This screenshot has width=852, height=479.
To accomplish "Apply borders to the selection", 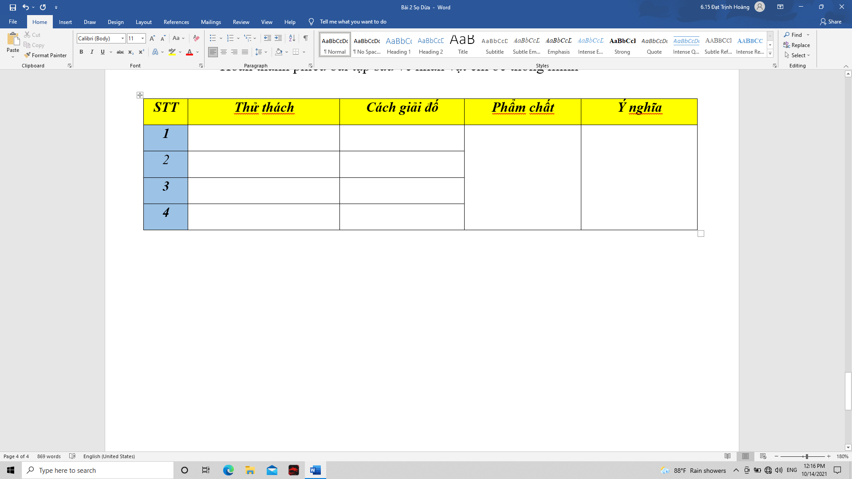I will (296, 52).
